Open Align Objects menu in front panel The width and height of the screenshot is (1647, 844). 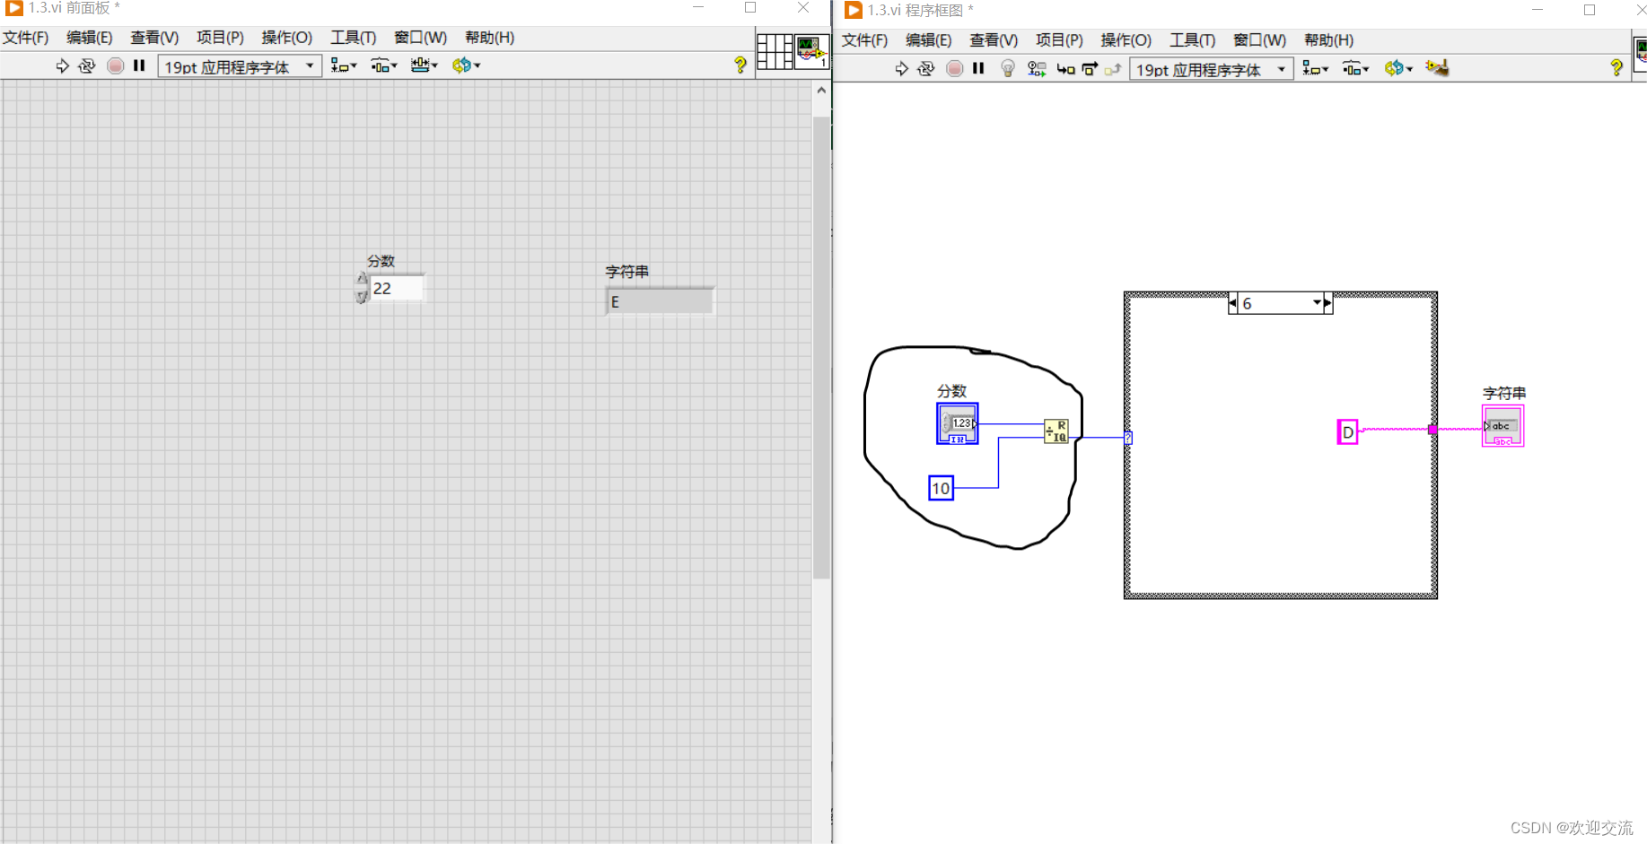tap(344, 65)
